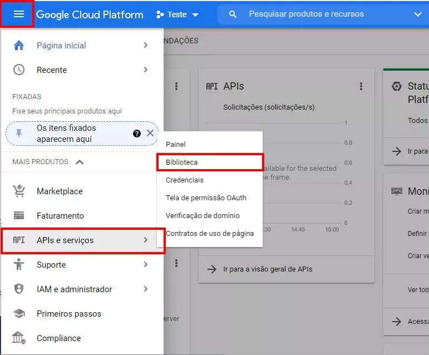Click the Compliance building icon
The height and width of the screenshot is (355, 429).
pyautogui.click(x=19, y=338)
